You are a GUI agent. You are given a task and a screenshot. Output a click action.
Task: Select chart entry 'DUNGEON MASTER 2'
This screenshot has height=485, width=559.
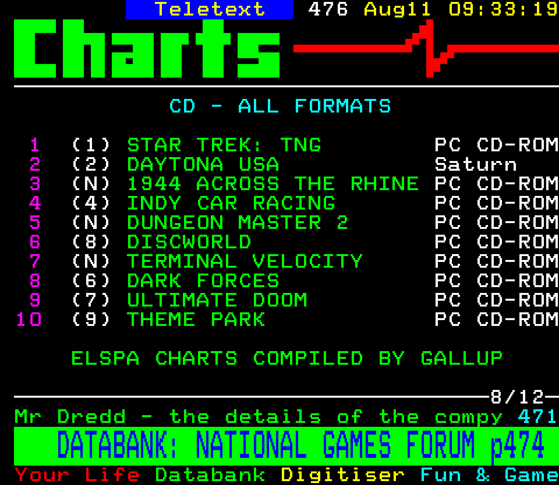click(x=237, y=223)
